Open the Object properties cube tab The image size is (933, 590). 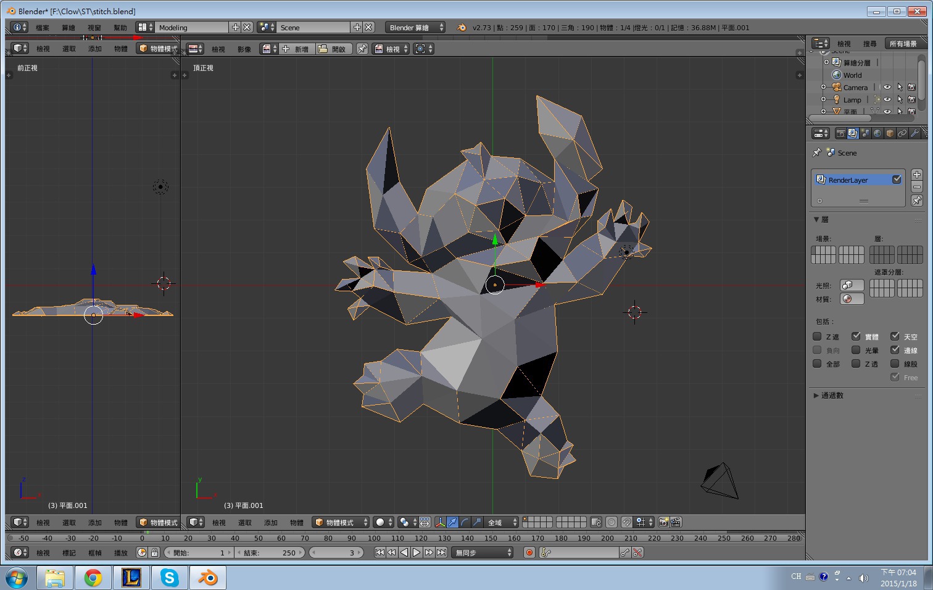889,133
